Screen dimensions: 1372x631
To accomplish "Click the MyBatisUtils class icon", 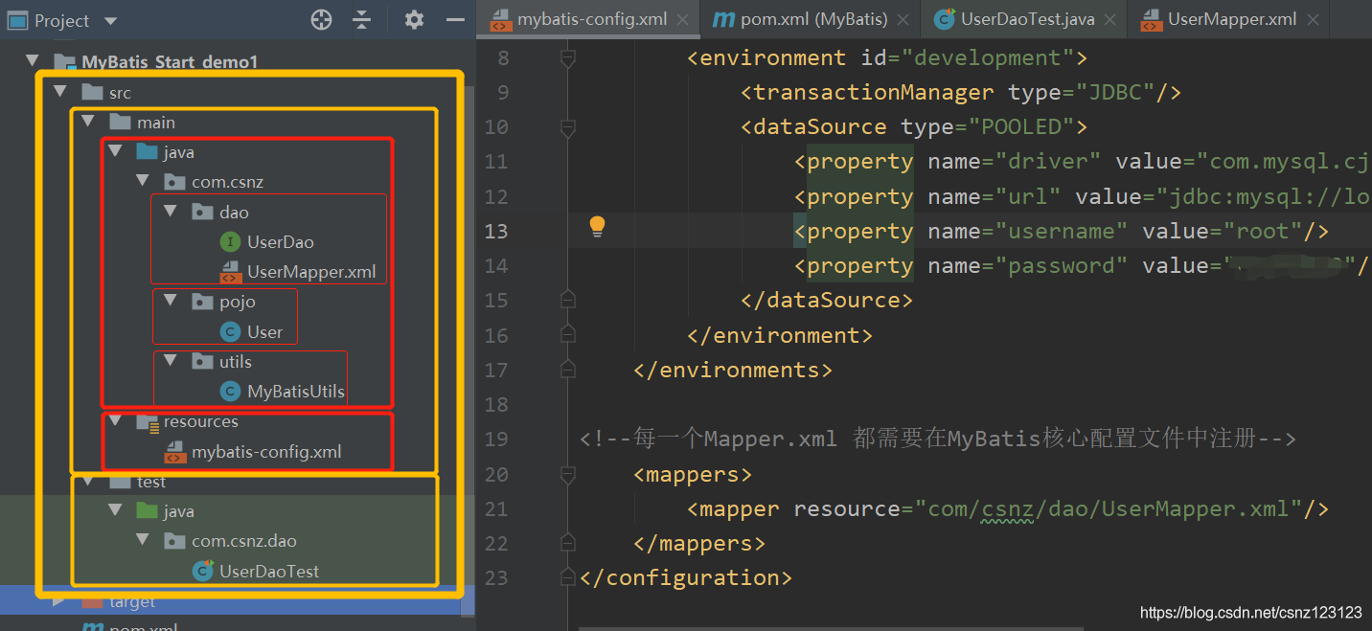I will point(230,392).
